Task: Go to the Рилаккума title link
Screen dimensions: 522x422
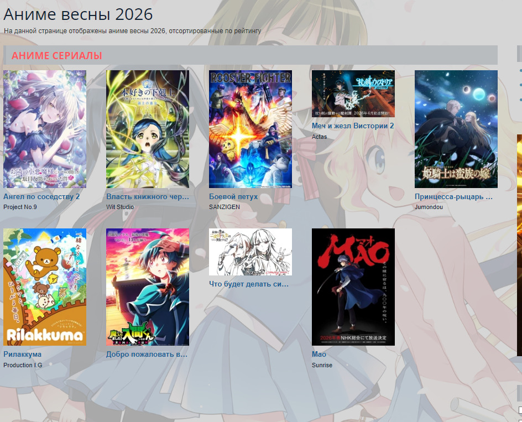Action: (23, 354)
